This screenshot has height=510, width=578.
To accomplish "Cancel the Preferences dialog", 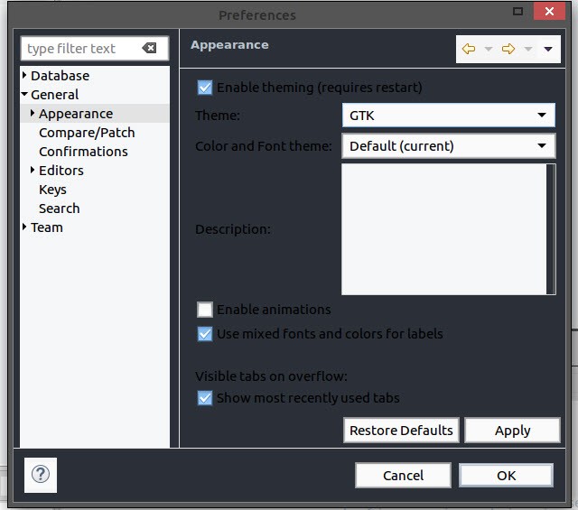I will point(403,476).
